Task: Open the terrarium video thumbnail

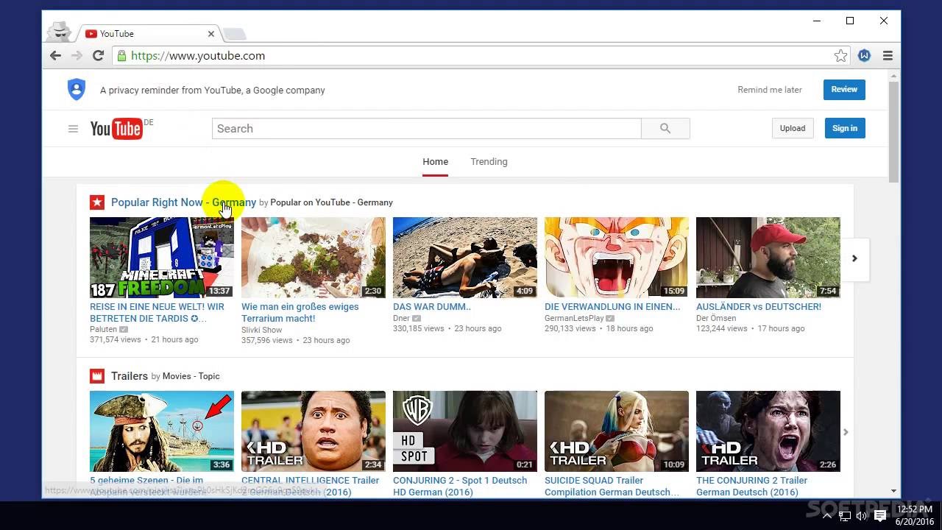Action: 314,258
